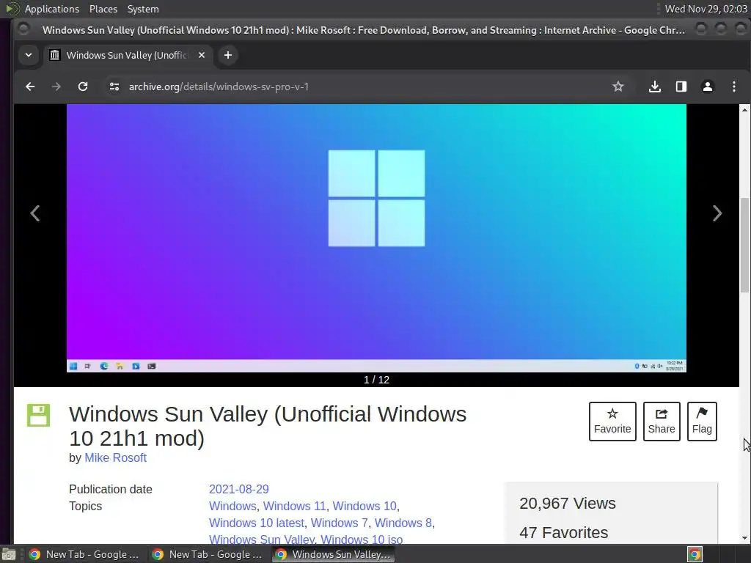The height and width of the screenshot is (563, 751).
Task: Click the page title heading text
Action: [x=268, y=426]
